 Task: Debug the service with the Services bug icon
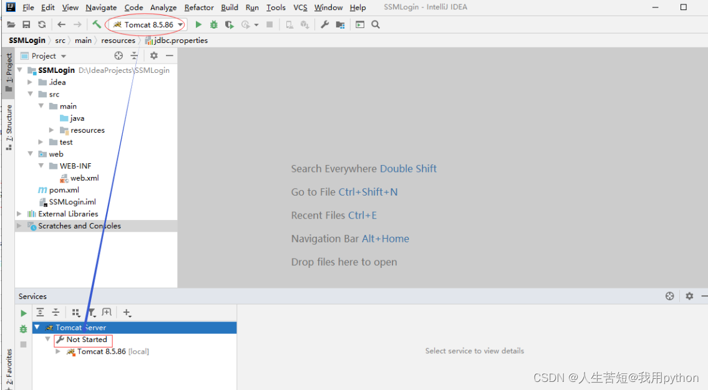(24, 329)
